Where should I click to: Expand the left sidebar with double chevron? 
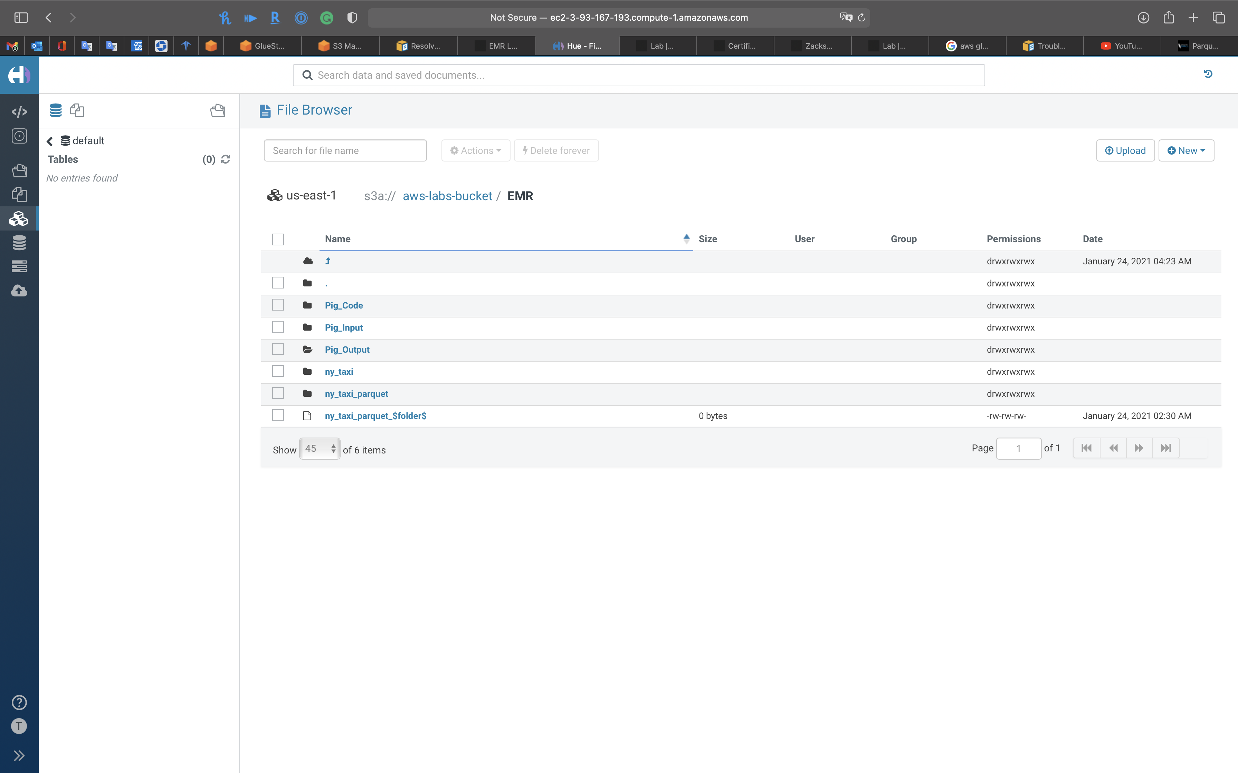tap(19, 756)
